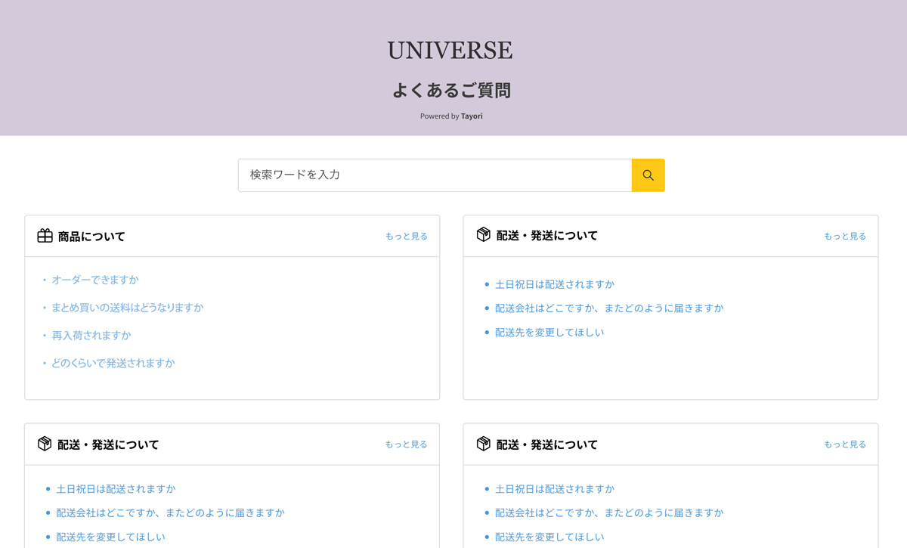Click the gift icon beside 商品について
This screenshot has width=907, height=548.
(x=45, y=236)
